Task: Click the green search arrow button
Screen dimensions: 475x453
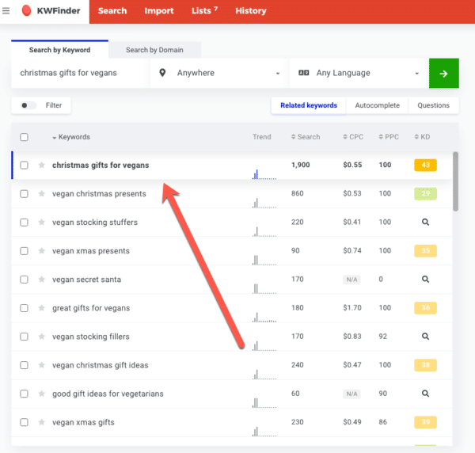Action: click(x=444, y=74)
